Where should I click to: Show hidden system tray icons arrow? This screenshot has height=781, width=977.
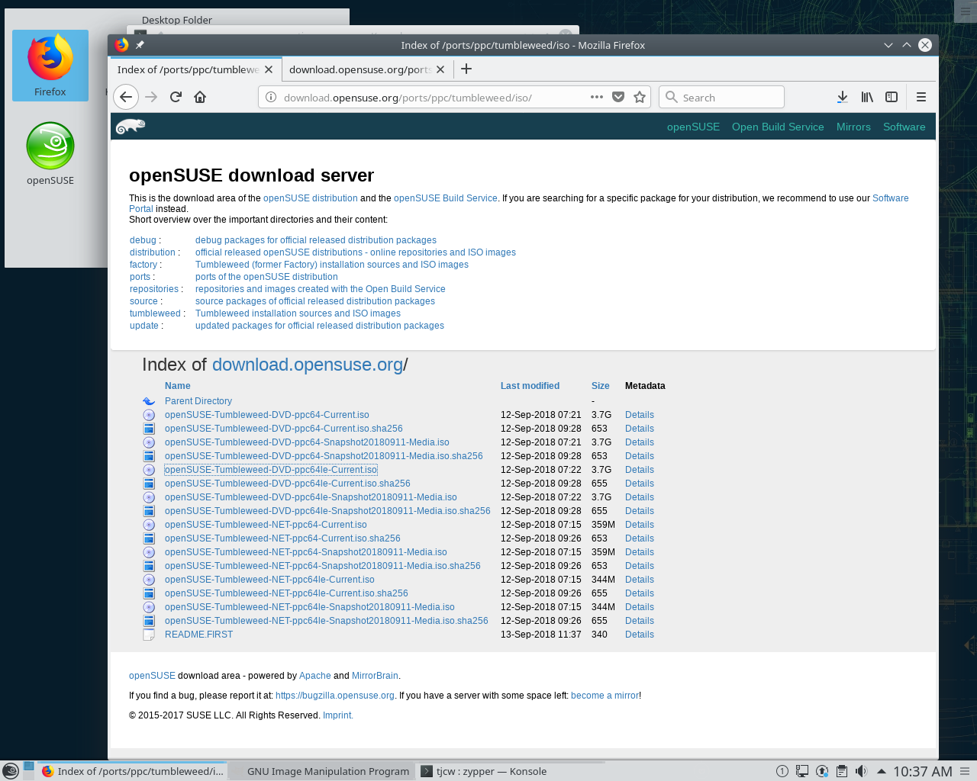point(881,771)
